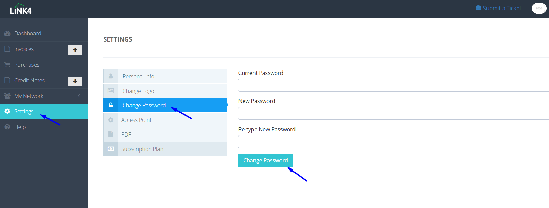Viewport: 549px width, 208px height.
Task: Click the Dashboard gauge icon in sidebar
Action: [x=7, y=33]
